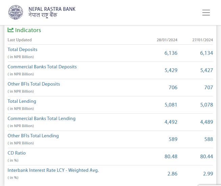Click the 6,136 Total Deposits value

[x=171, y=53]
